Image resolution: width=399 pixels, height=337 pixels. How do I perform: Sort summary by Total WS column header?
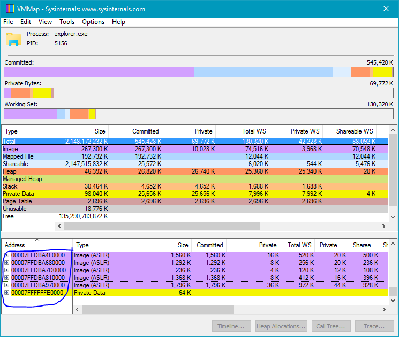pyautogui.click(x=242, y=131)
